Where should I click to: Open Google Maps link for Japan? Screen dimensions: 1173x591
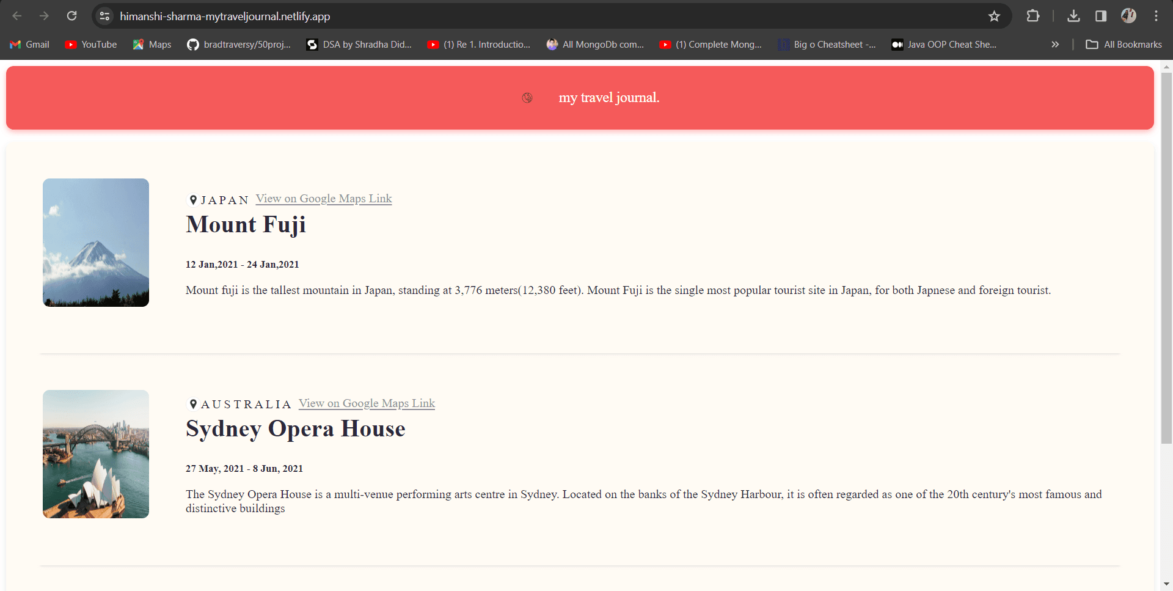(x=324, y=199)
